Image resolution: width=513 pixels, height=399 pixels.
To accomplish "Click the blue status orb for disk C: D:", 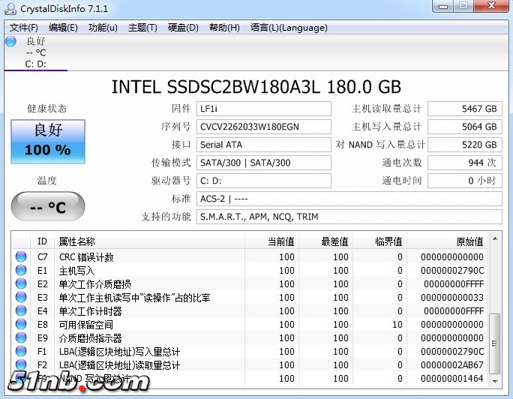I will tap(10, 41).
